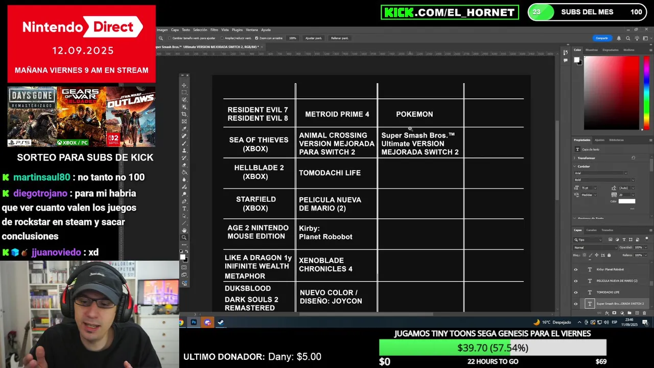Uncheck 'Zoom con arrastre' checkbox
Image resolution: width=654 pixels, height=368 pixels.
(x=256, y=38)
